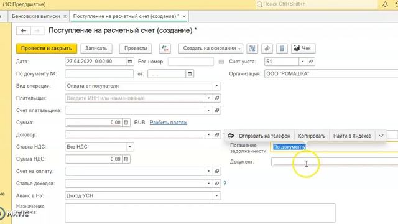Expand Плательщик dropdown arrow
The image size is (398, 224).
coord(209,98)
